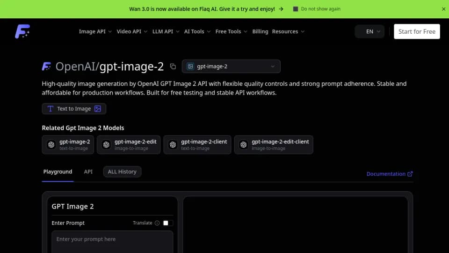The height and width of the screenshot is (253, 449).
Task: Click into the 'Enter your prompt here' field
Action: 112,242
